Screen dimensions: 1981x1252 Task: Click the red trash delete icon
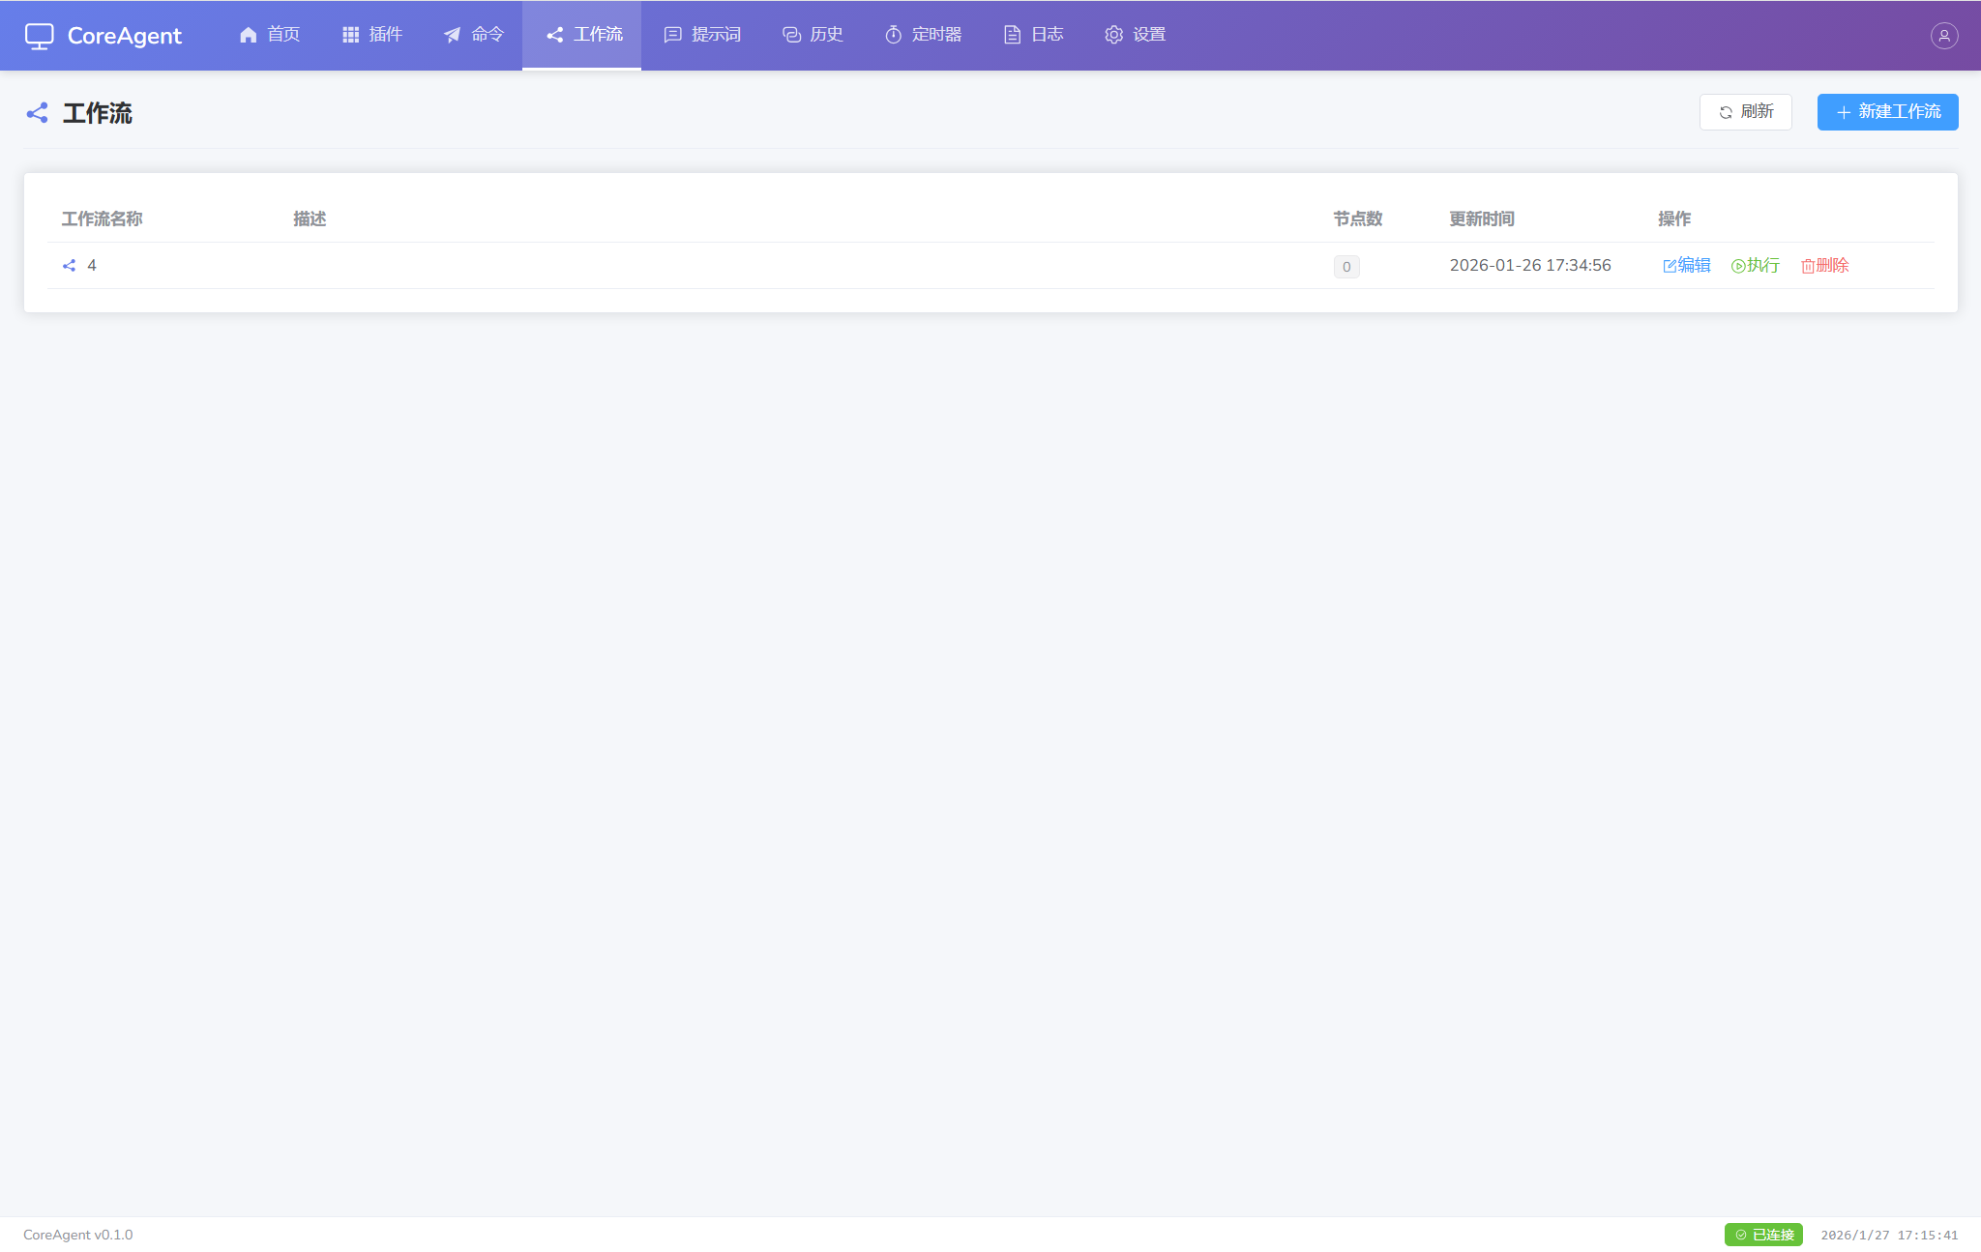pyautogui.click(x=1808, y=266)
